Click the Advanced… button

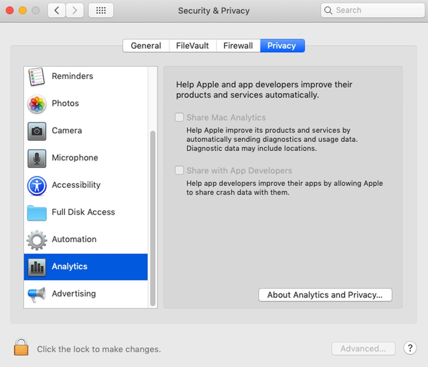click(363, 348)
